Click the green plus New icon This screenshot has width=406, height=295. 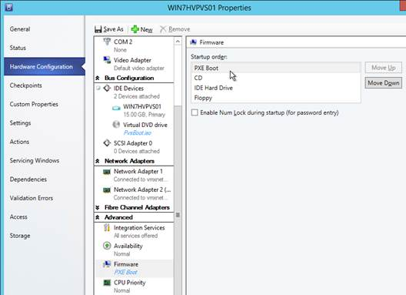point(135,29)
